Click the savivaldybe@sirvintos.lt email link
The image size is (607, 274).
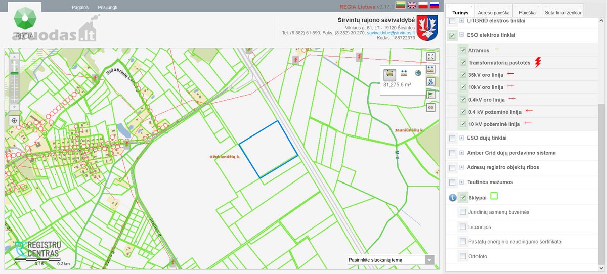(391, 32)
